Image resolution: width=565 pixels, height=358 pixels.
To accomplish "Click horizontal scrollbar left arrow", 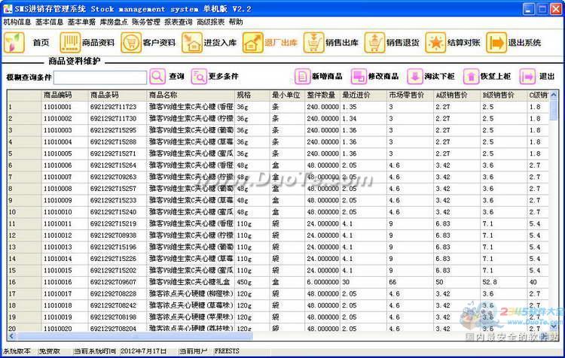I will pos(11,336).
